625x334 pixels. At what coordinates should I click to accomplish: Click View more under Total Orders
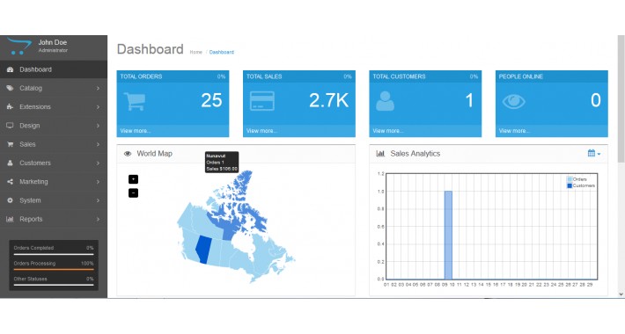136,131
